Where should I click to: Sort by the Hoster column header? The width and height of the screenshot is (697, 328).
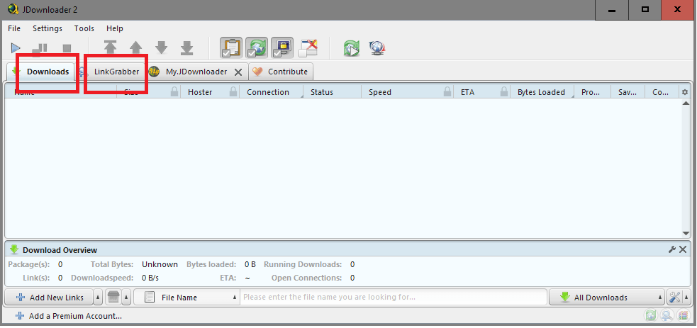tap(211, 92)
